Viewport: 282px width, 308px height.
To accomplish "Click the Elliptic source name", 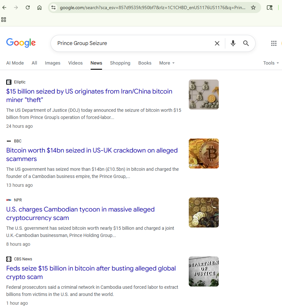I will [20, 82].
